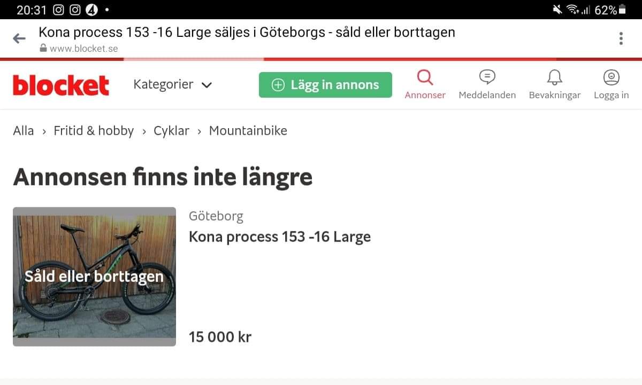The image size is (642, 385).
Task: Tap the browser back arrow
Action: [19, 38]
